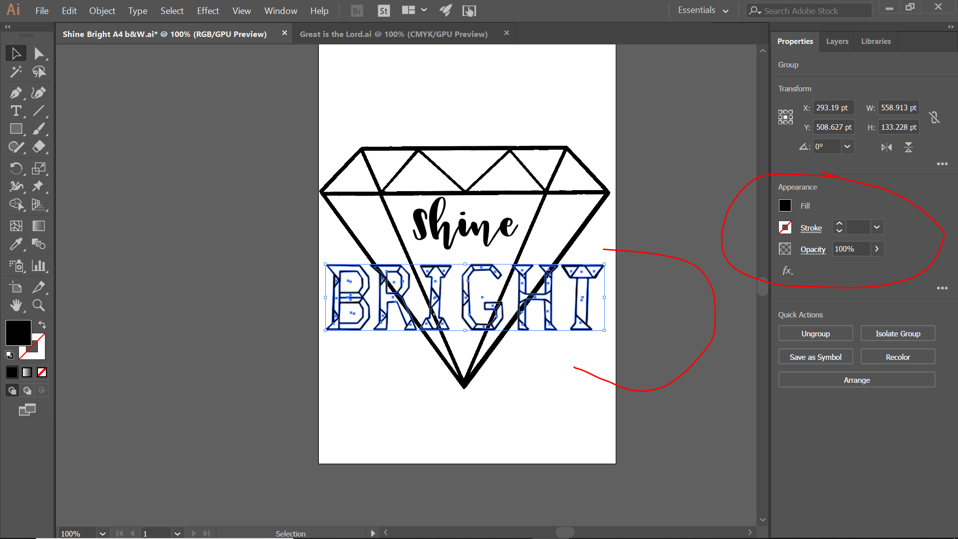Flip selection horizontally in Transform panel
Screen dimensions: 958x539
click(886, 147)
